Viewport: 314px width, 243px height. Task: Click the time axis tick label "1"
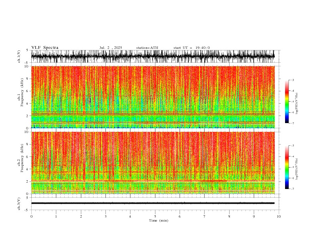56,216
